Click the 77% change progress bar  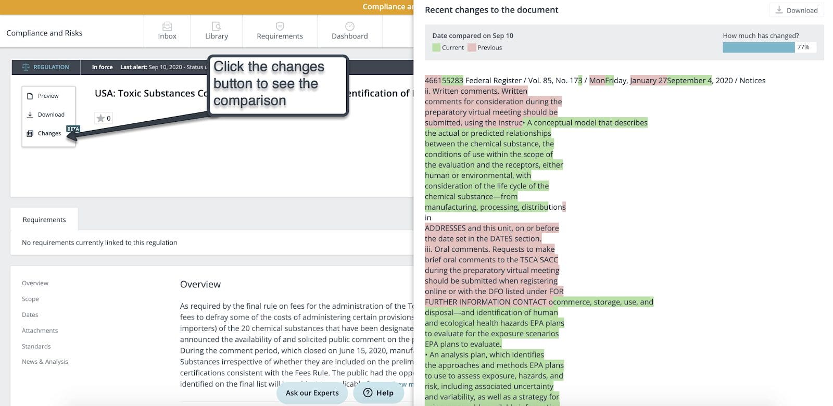(759, 47)
